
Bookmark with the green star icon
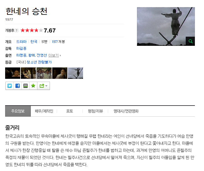pos(33,86)
